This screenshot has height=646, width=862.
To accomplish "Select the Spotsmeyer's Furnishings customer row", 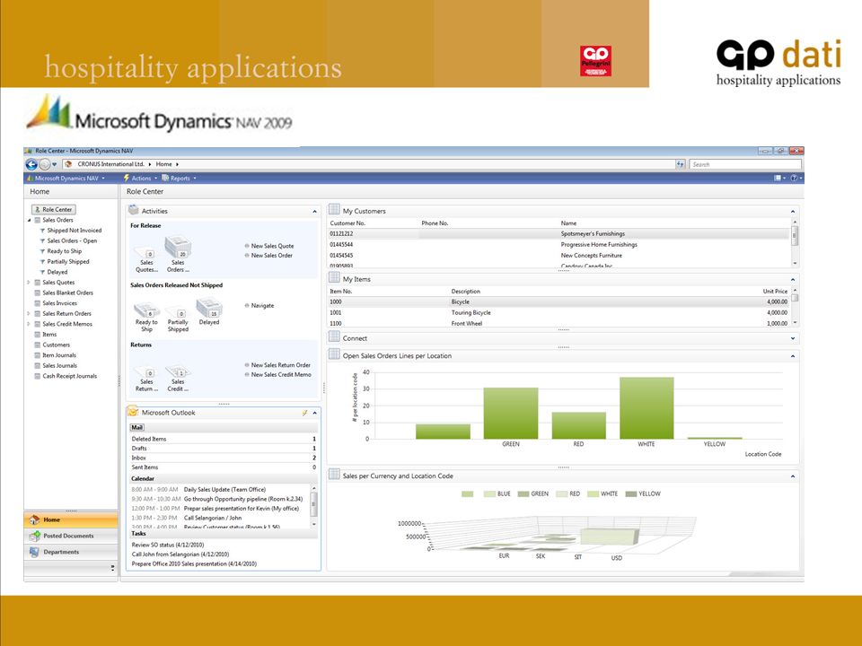I will click(559, 234).
